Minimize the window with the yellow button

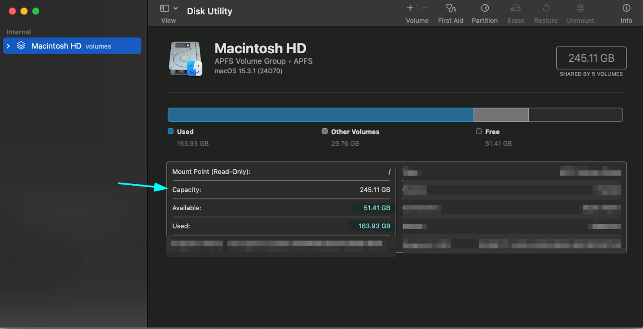tap(24, 11)
